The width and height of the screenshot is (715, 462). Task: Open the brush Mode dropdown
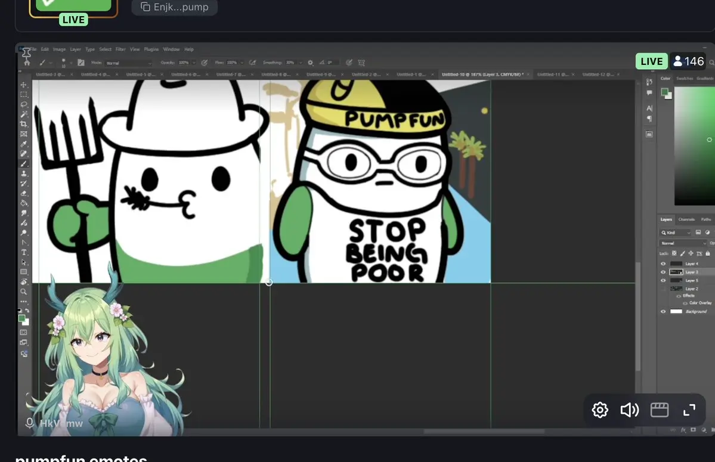[129, 63]
